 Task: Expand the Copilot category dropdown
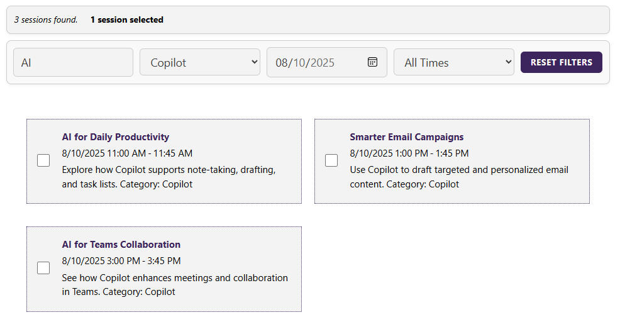click(x=200, y=62)
